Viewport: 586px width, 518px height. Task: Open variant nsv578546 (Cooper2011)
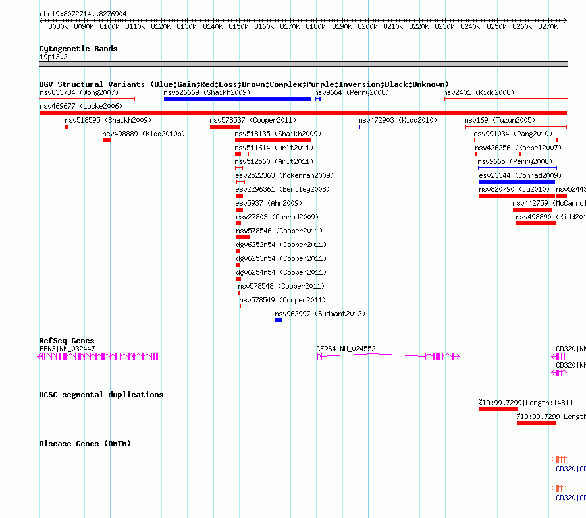coord(279,231)
